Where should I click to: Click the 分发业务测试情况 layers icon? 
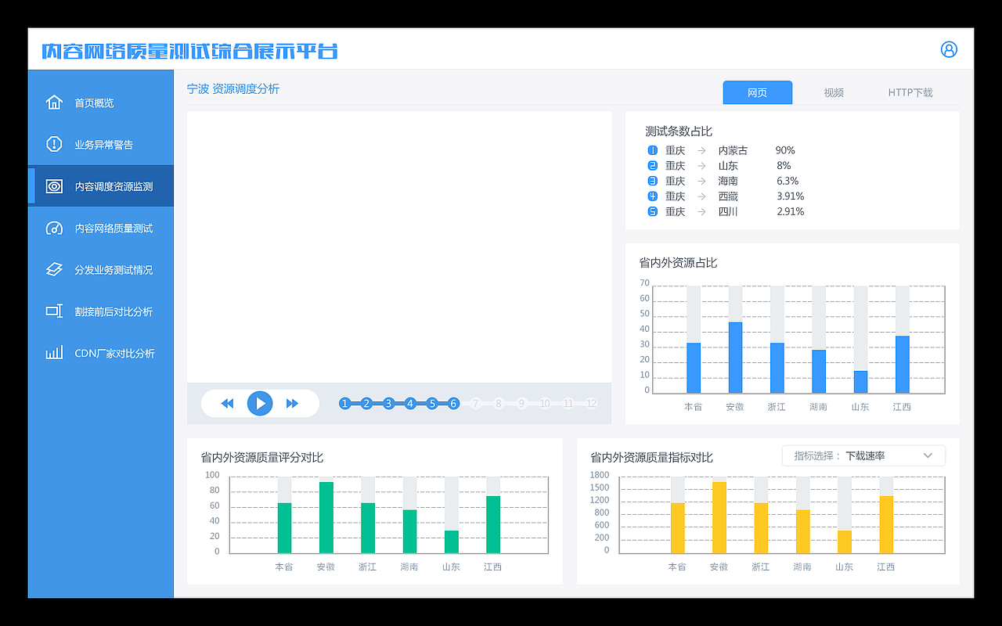[x=53, y=269]
